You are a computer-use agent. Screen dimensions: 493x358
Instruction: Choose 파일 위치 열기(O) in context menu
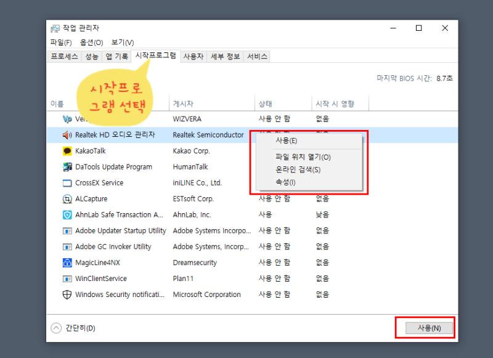[309, 157]
